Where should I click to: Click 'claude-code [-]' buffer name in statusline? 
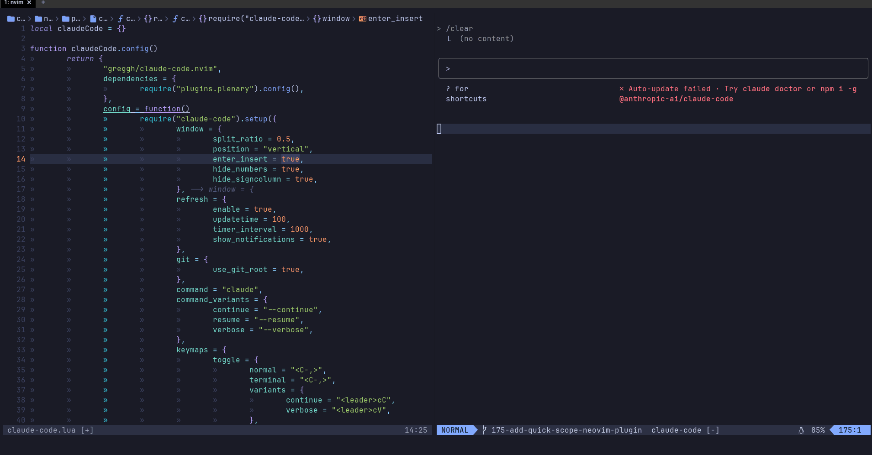pyautogui.click(x=686, y=430)
